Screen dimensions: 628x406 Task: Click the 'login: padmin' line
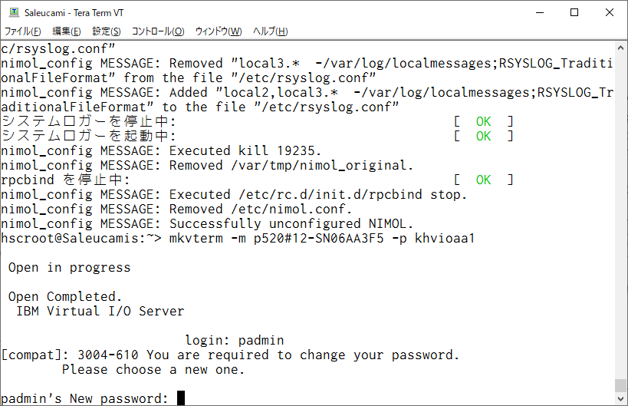235,340
